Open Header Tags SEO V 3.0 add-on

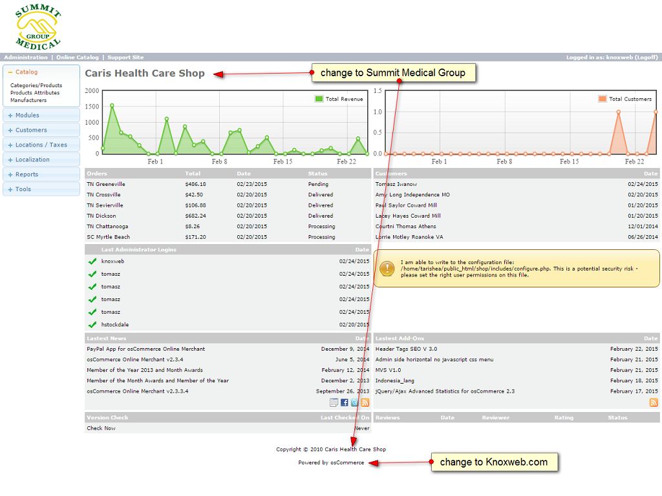406,349
